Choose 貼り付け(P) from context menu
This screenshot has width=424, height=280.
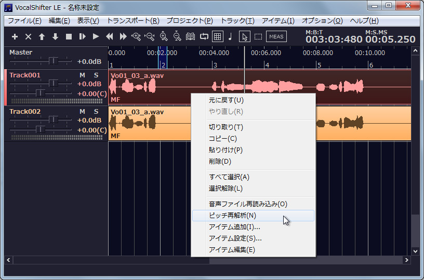point(254,150)
